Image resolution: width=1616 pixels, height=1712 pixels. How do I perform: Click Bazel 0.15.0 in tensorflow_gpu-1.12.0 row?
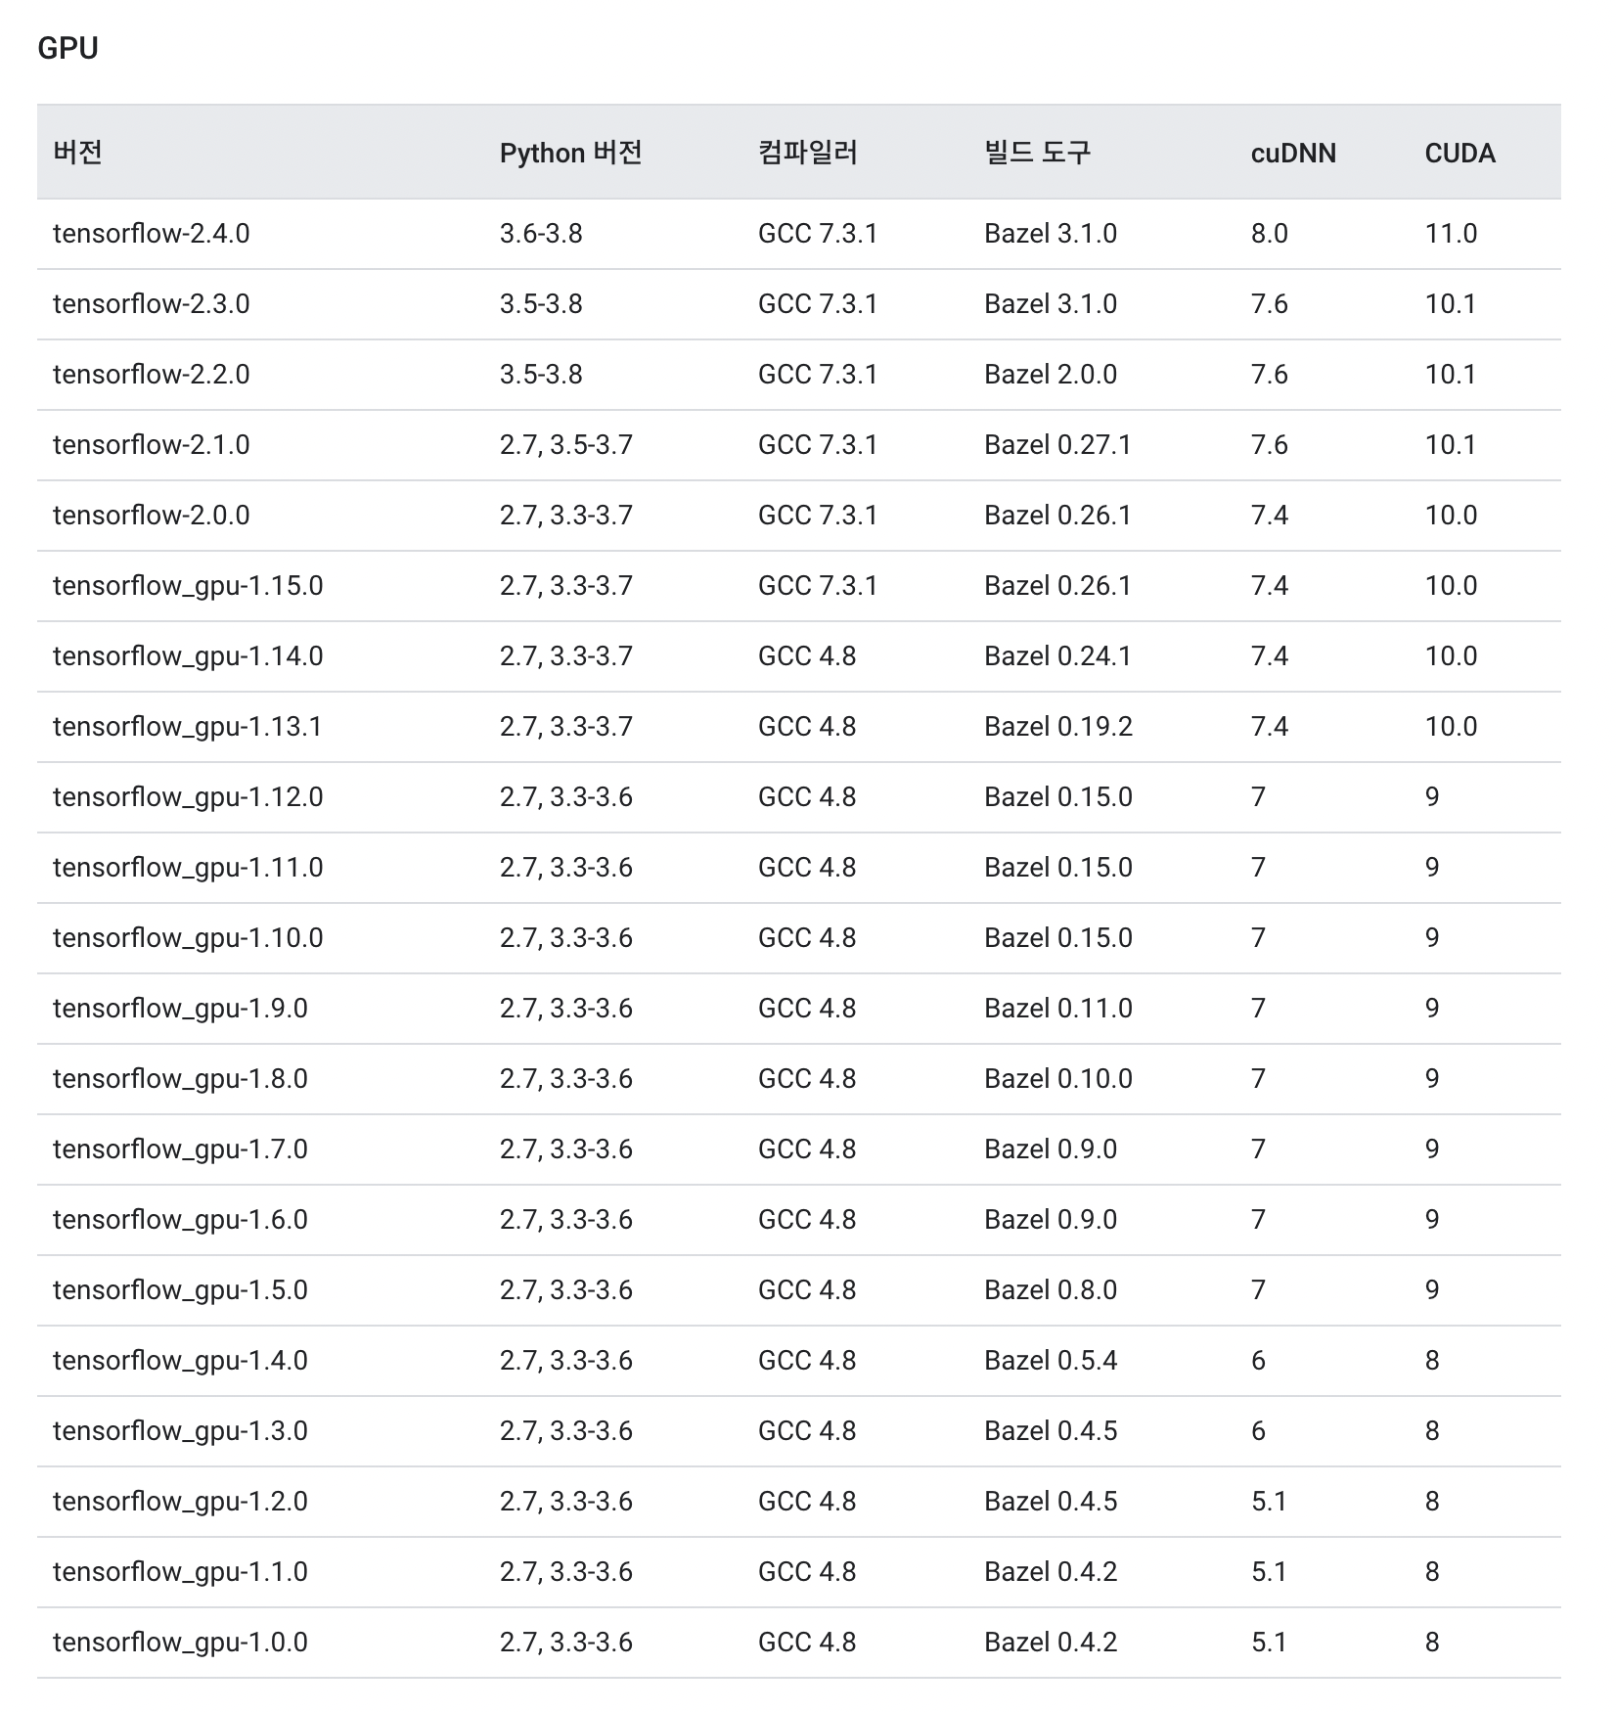coord(1058,797)
